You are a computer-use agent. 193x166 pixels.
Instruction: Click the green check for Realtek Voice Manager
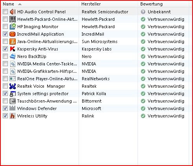143,86
